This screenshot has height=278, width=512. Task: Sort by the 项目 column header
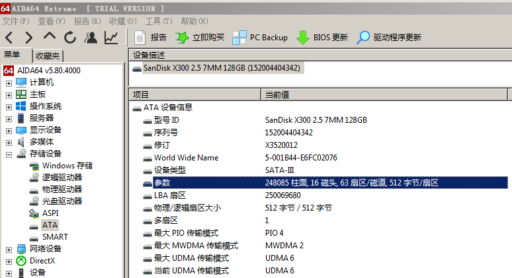point(195,94)
